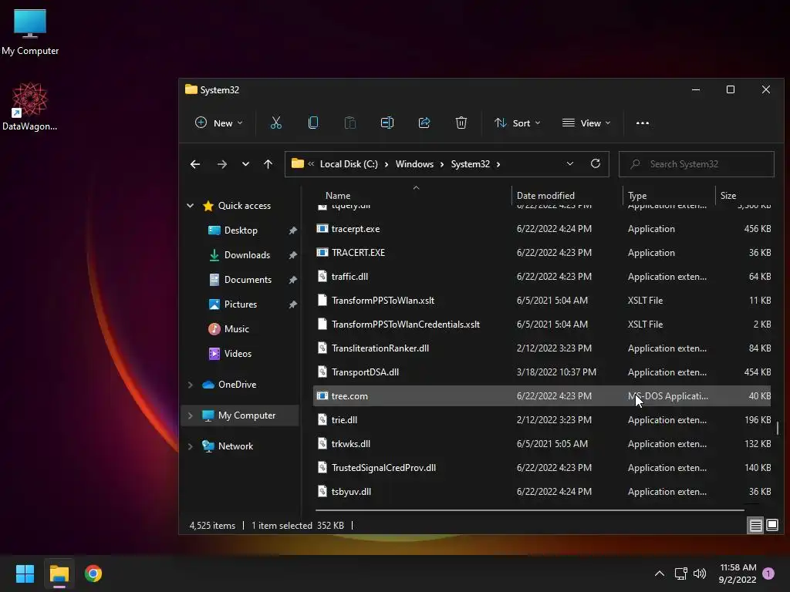
Task: Select TransformPPSToWlan.xslt file
Action: click(x=542, y=300)
